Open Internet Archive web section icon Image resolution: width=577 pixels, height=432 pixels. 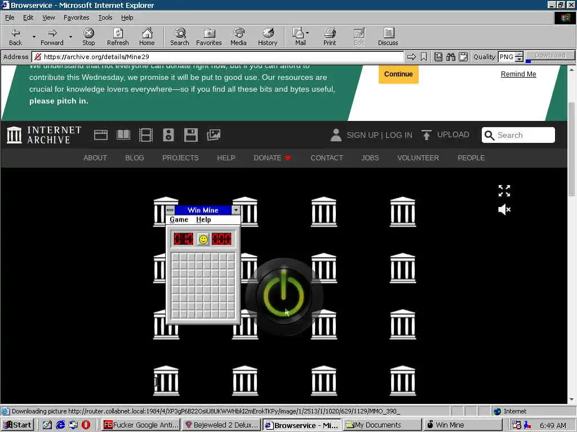[x=101, y=135]
